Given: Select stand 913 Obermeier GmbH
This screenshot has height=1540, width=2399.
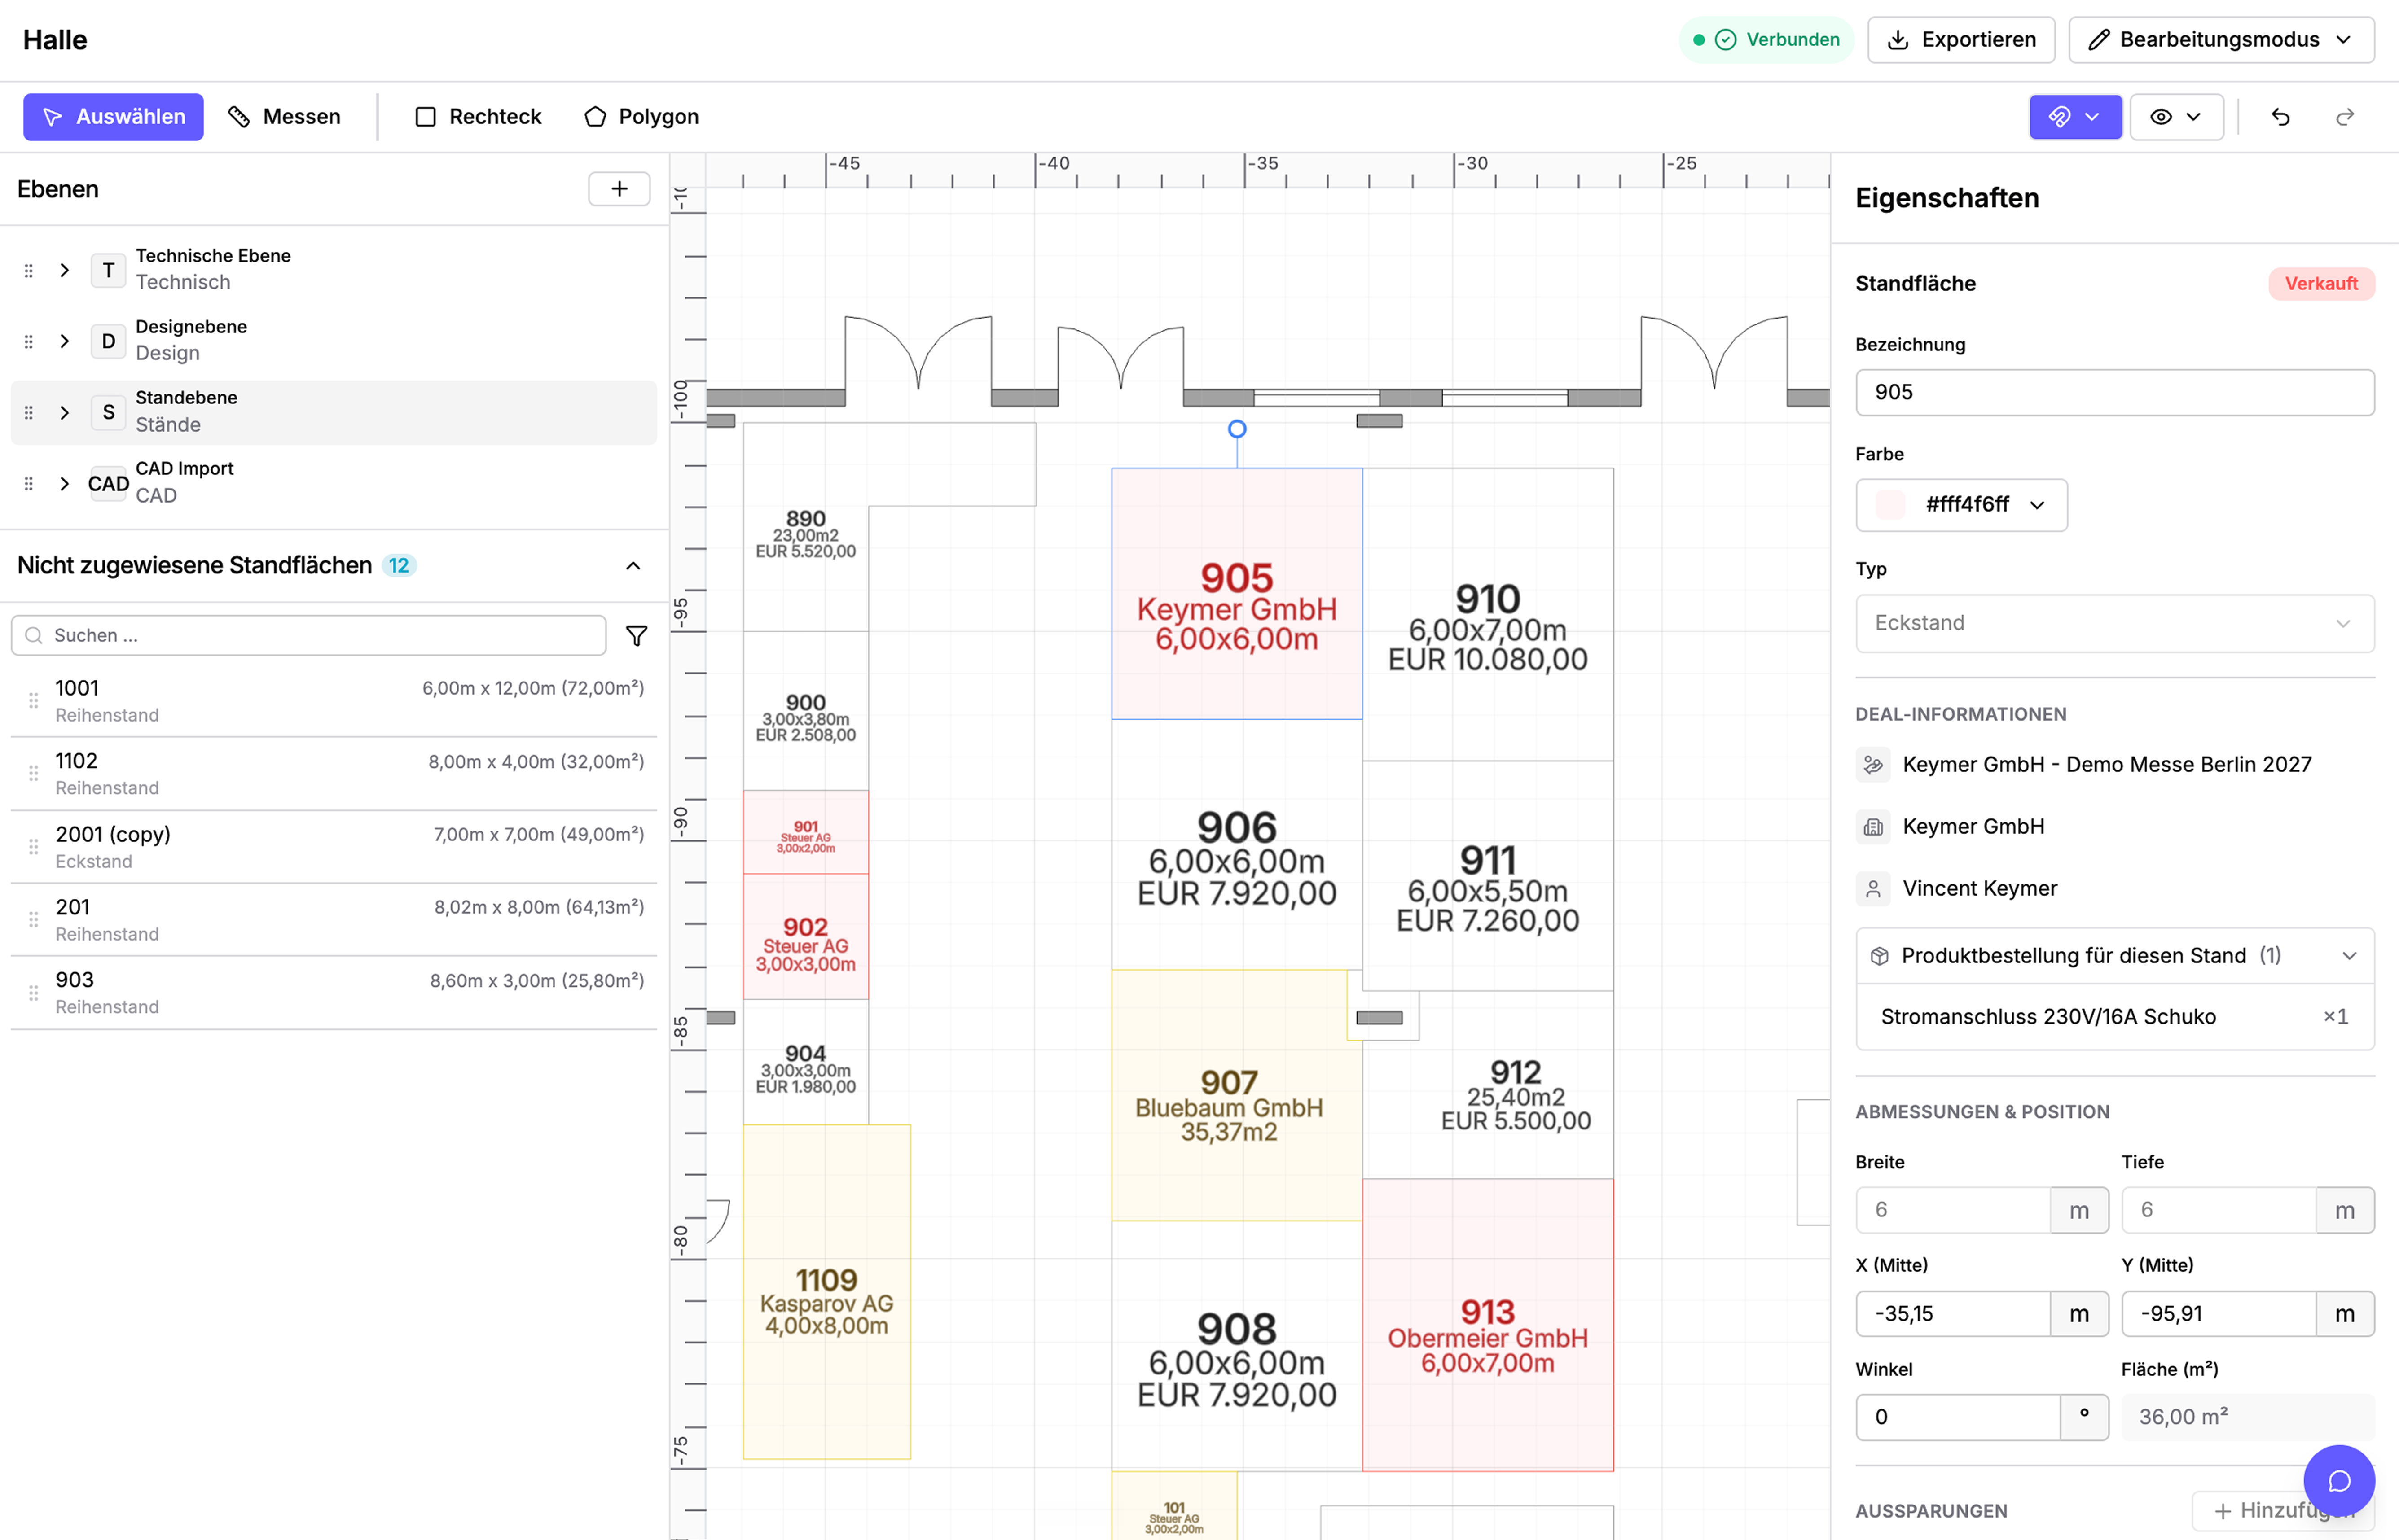Looking at the screenshot, I should click(1488, 1325).
